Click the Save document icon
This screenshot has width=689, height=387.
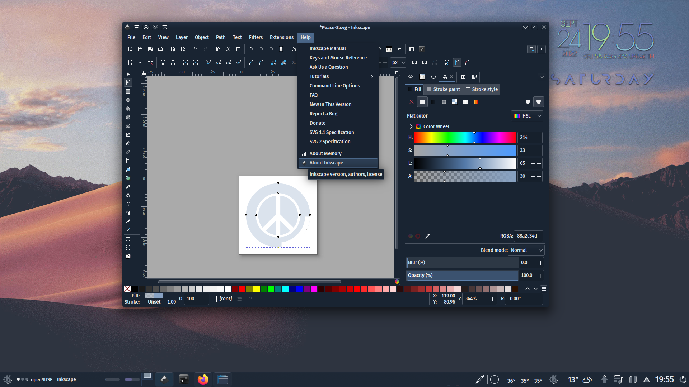point(150,49)
